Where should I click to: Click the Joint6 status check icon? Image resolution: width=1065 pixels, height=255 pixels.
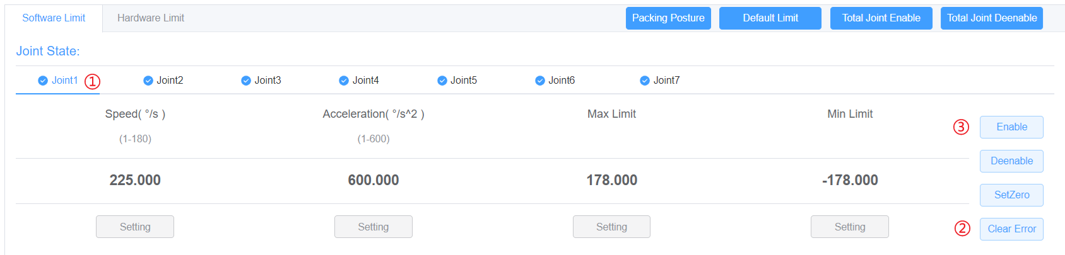[x=540, y=81]
